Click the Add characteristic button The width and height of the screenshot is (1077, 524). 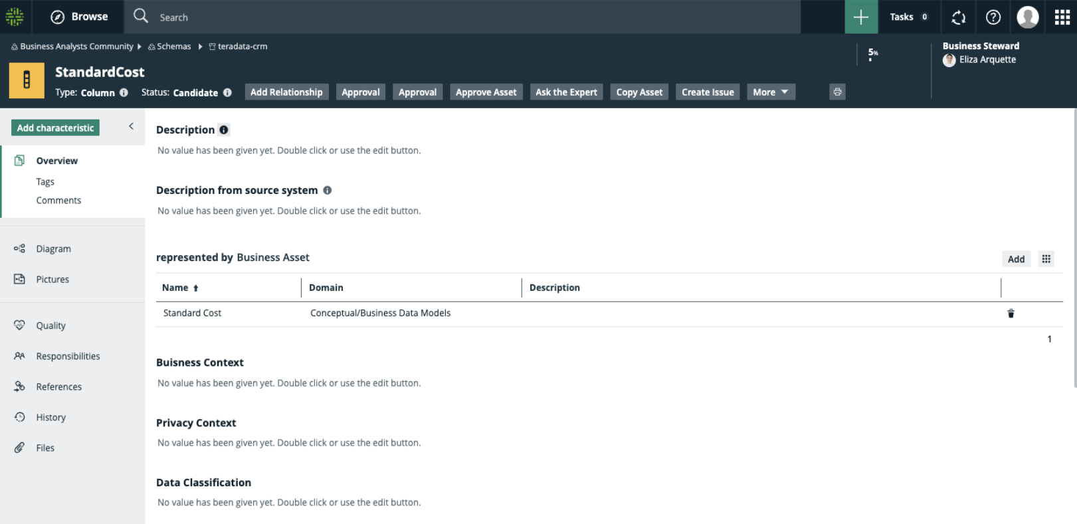[55, 128]
